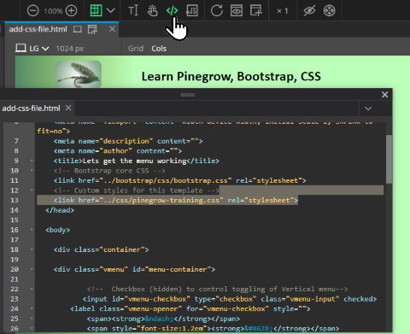This screenshot has height=334, width=410.
Task: Click the 100% zoom level text
Action: coord(53,11)
